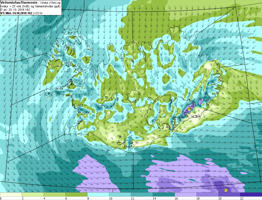262x200 pixels.
Task: Click the light cyan 8–10 m/s legend swatch
Action: [x=98, y=195]
